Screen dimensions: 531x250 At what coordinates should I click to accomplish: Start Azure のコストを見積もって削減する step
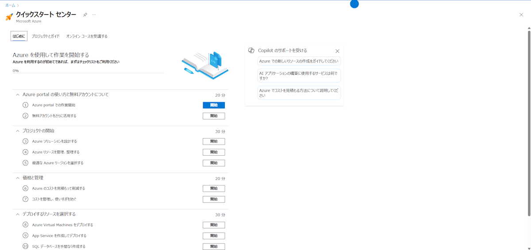pyautogui.click(x=214, y=188)
